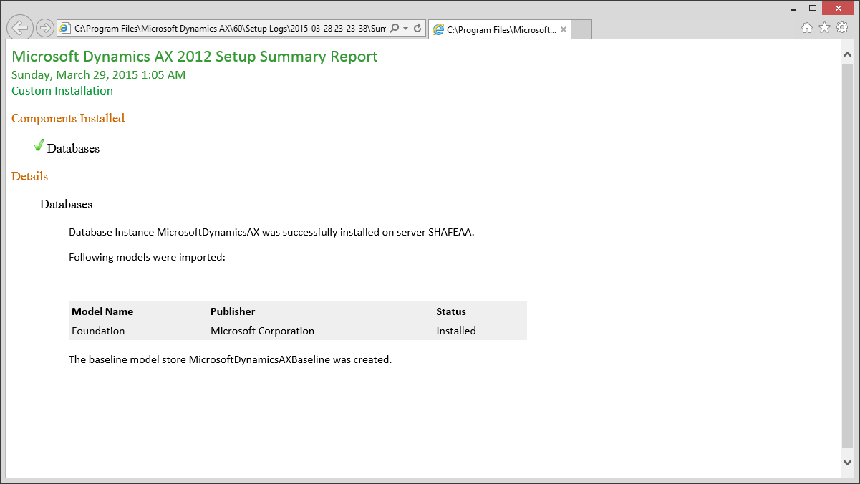Close the C:\Program Files\Microsoft... tab
The image size is (860, 484).
[x=564, y=29]
